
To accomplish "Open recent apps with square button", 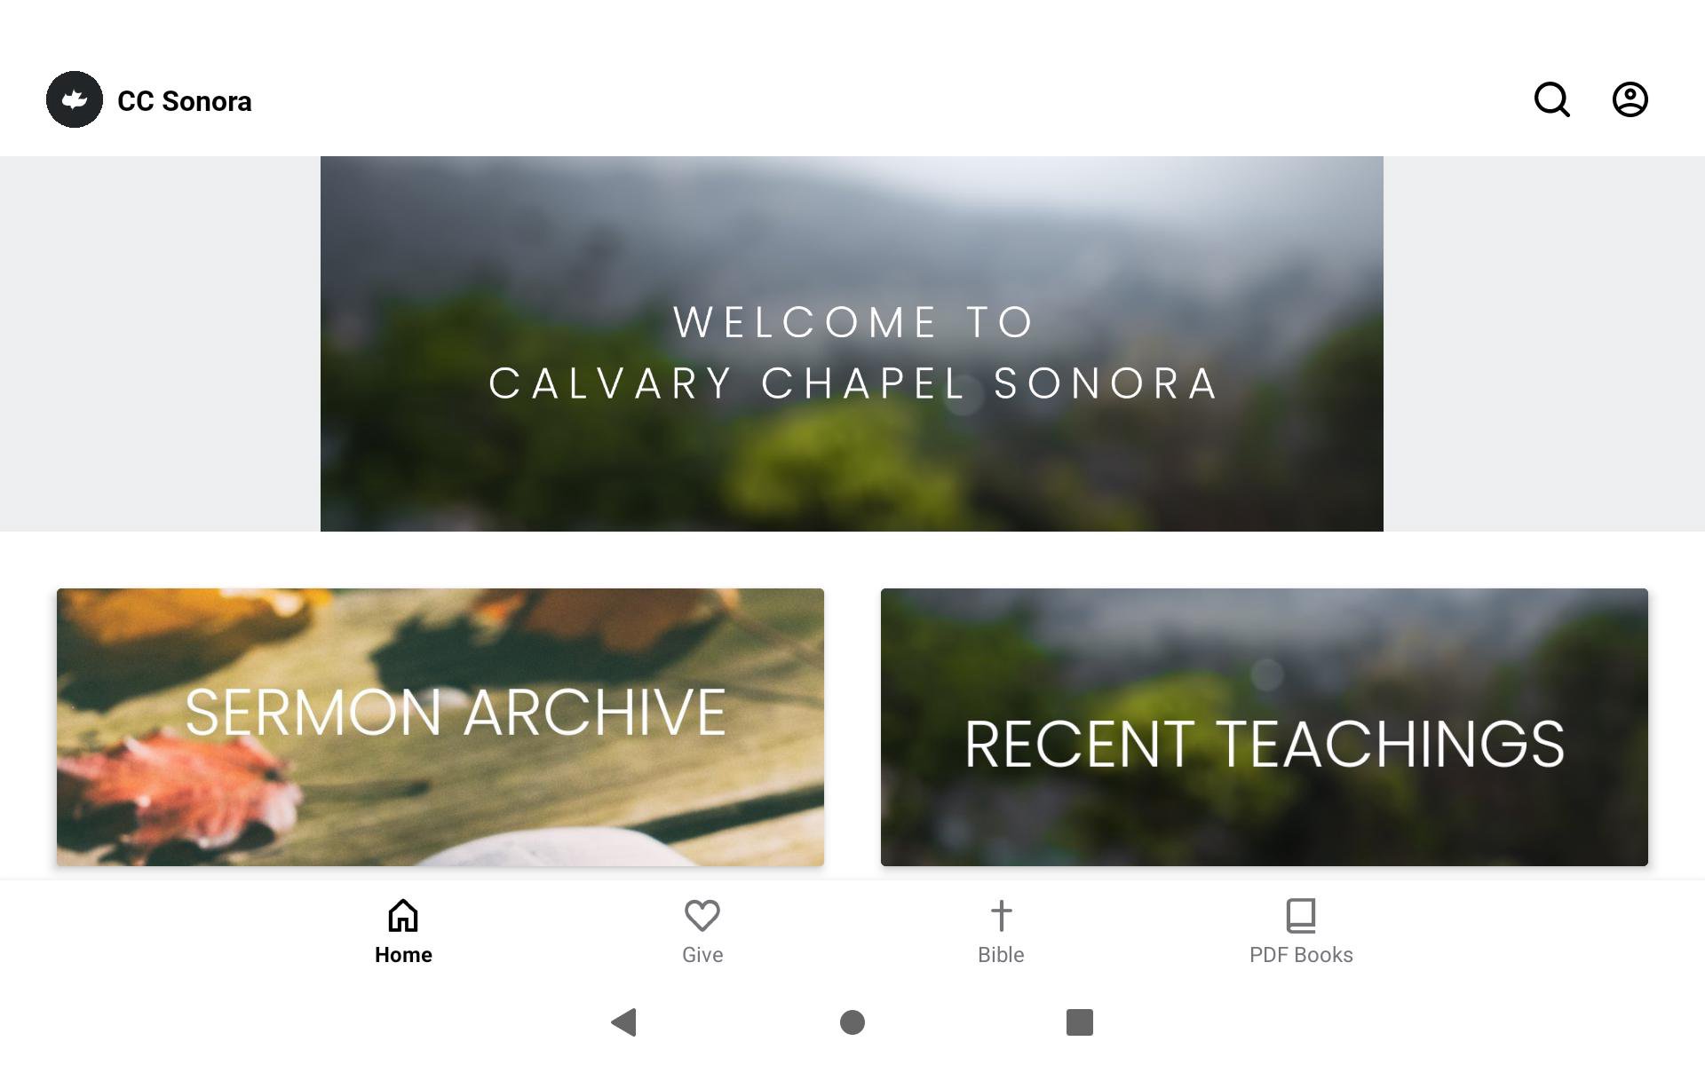I will coord(1080,1022).
